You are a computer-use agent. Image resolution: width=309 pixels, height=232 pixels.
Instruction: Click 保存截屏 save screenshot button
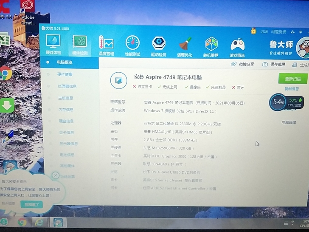(274, 64)
